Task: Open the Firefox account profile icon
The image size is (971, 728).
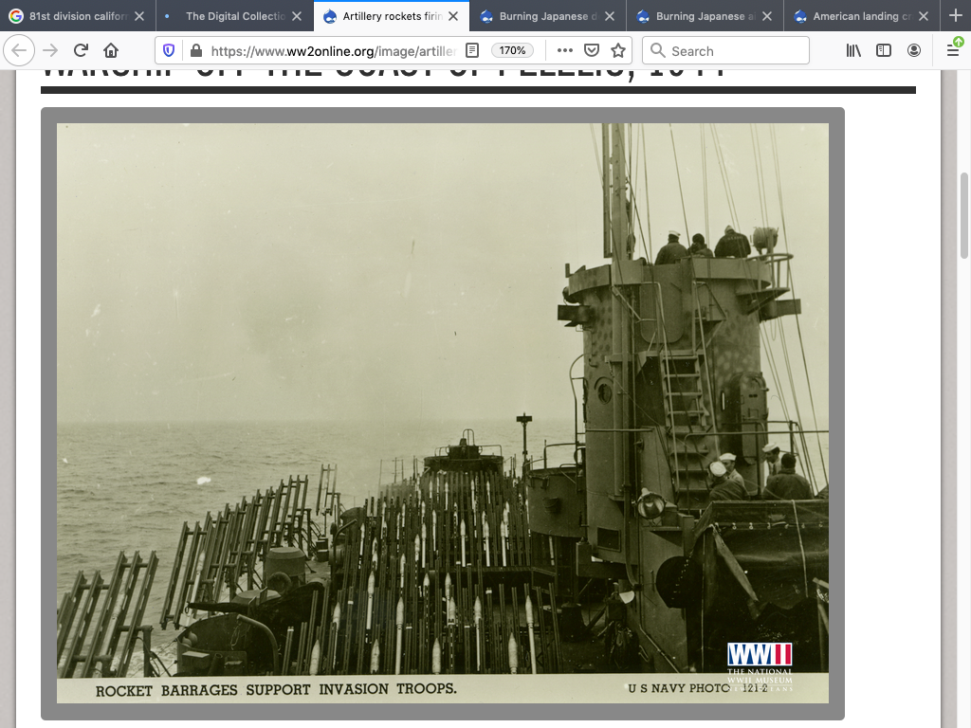Action: [914, 51]
